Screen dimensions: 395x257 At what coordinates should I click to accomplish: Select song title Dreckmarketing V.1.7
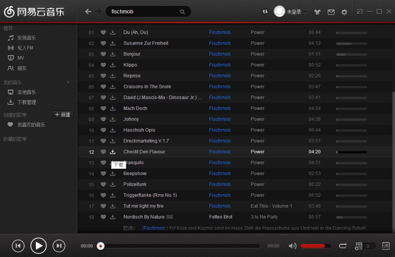coord(146,141)
